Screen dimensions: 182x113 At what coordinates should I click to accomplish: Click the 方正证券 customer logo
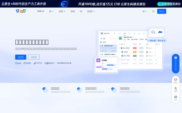[x=27, y=63]
